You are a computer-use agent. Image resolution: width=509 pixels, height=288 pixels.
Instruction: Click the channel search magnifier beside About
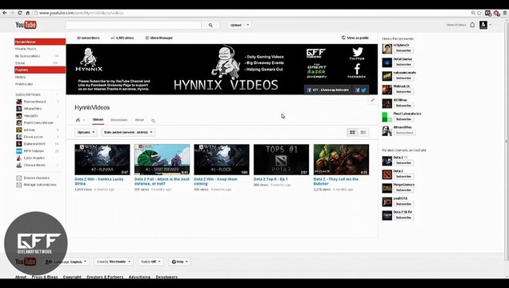(153, 121)
